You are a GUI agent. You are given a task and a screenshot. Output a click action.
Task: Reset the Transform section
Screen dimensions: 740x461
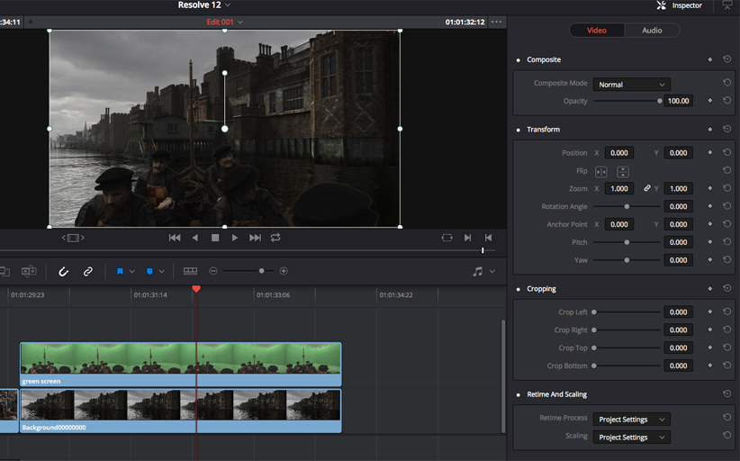[x=726, y=129]
